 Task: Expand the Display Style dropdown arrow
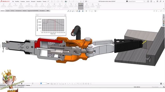coord(84,11)
